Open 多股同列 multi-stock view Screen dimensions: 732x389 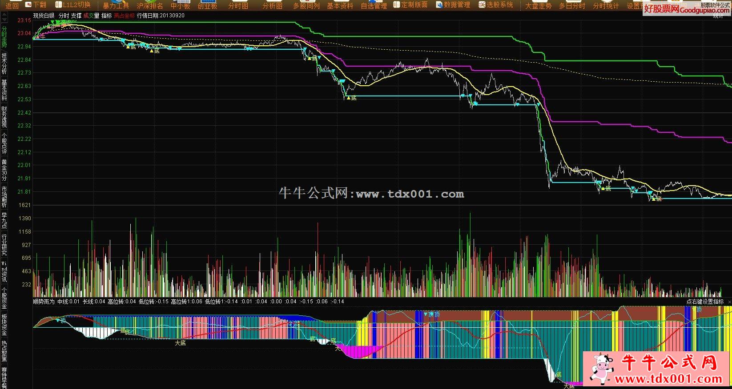[306, 6]
